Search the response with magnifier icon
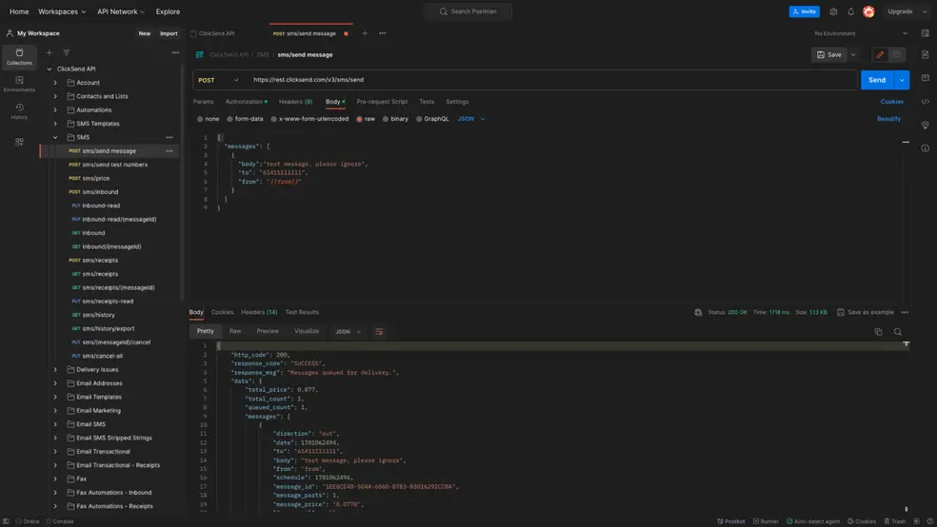 pyautogui.click(x=898, y=332)
